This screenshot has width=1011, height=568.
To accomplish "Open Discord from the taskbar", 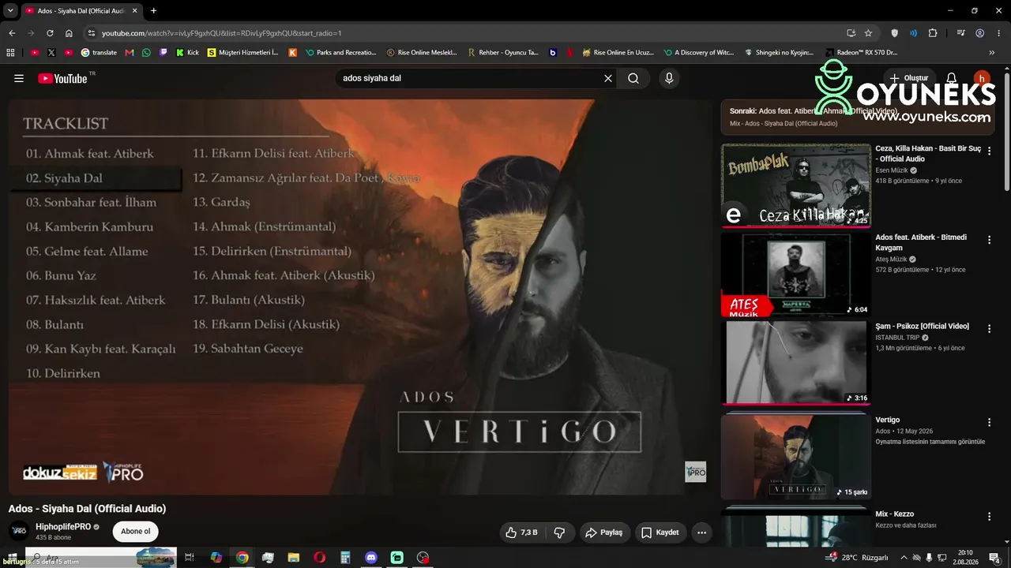I will point(371,558).
